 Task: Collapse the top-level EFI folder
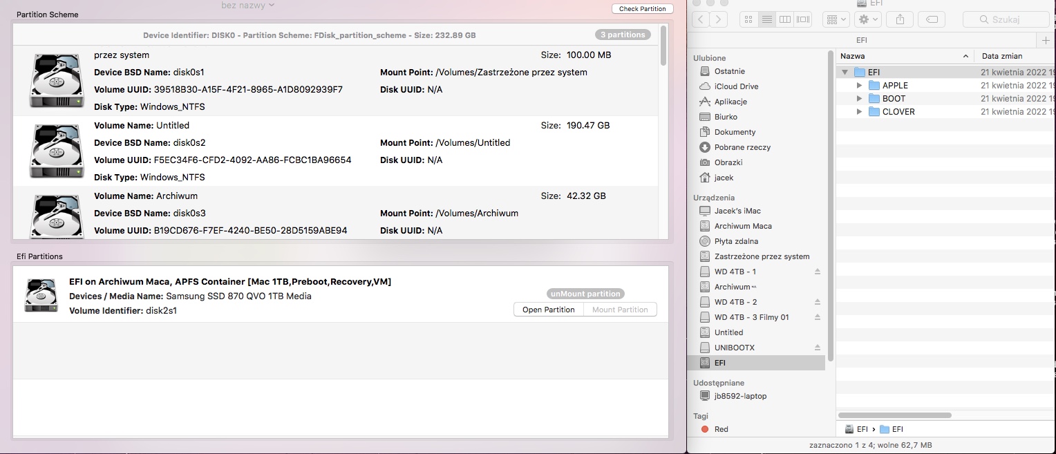pos(845,73)
